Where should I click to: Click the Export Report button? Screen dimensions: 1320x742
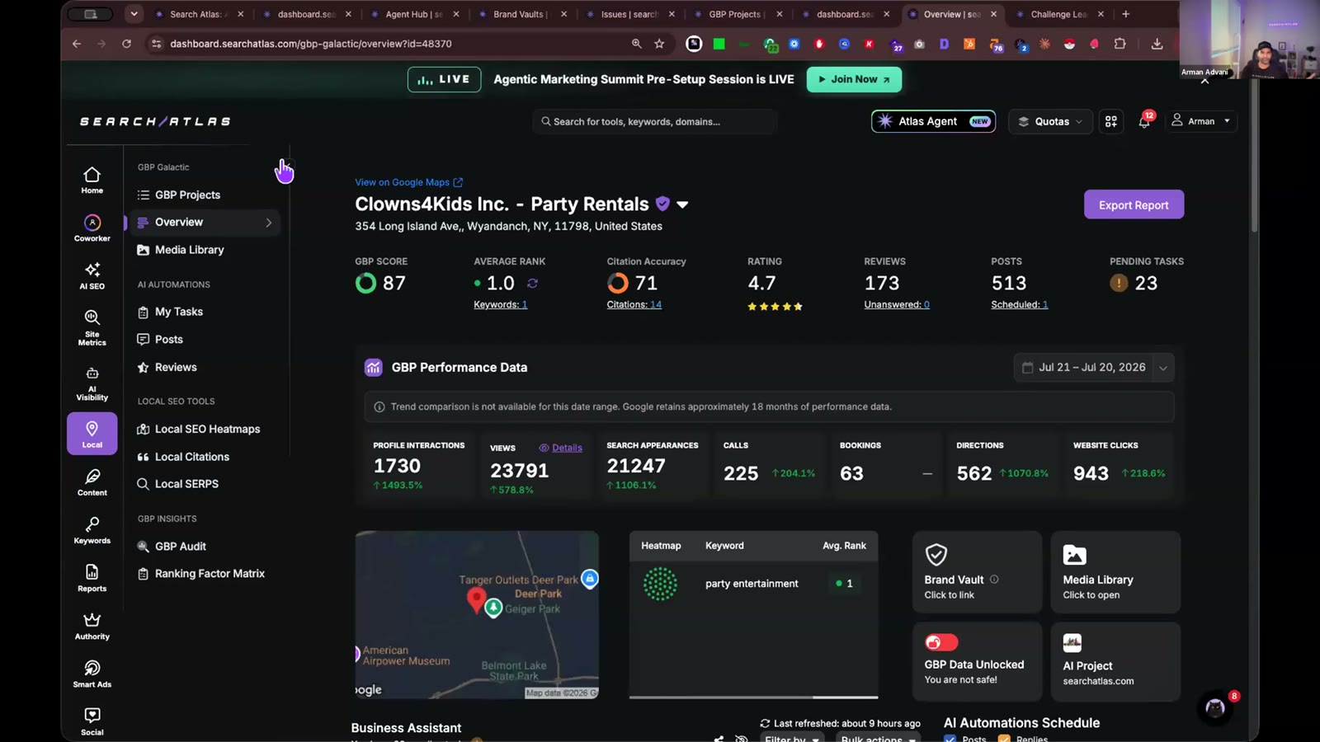pos(1134,204)
